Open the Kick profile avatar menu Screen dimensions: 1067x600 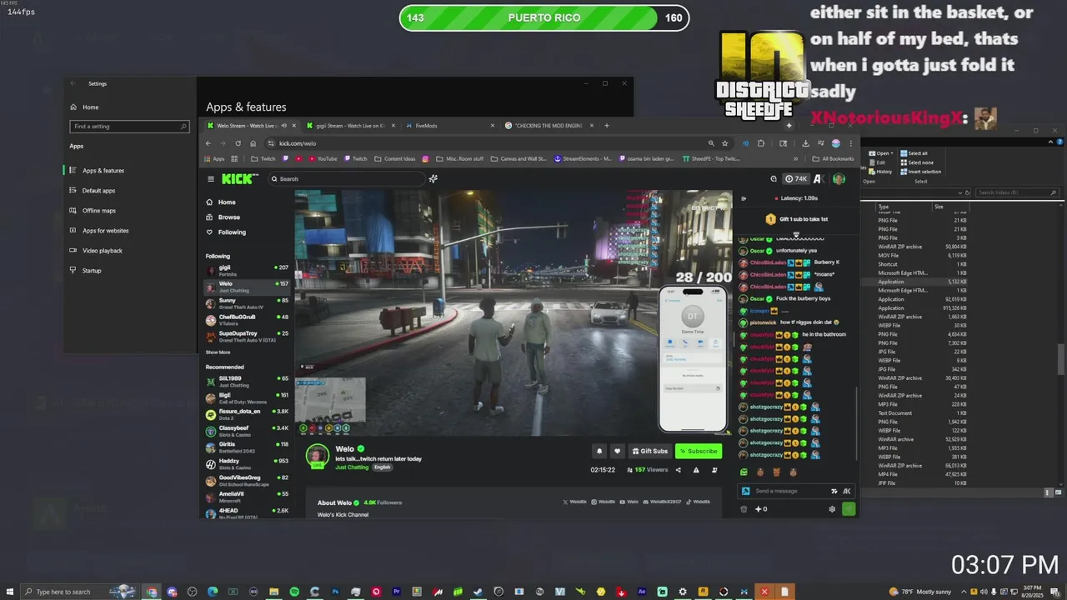tap(839, 178)
